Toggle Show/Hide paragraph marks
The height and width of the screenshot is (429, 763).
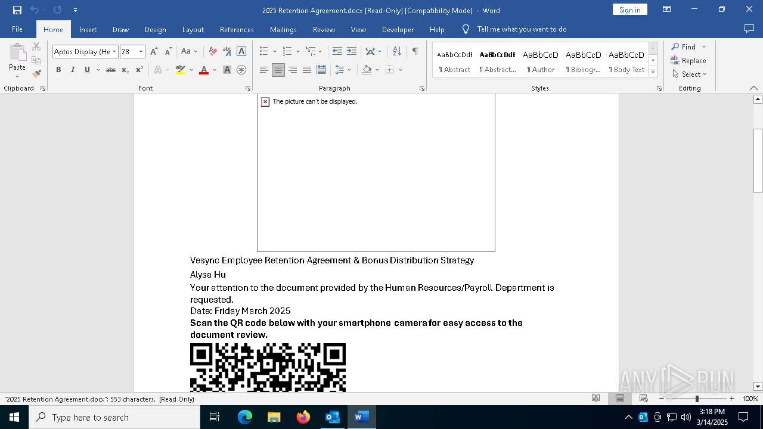(415, 52)
